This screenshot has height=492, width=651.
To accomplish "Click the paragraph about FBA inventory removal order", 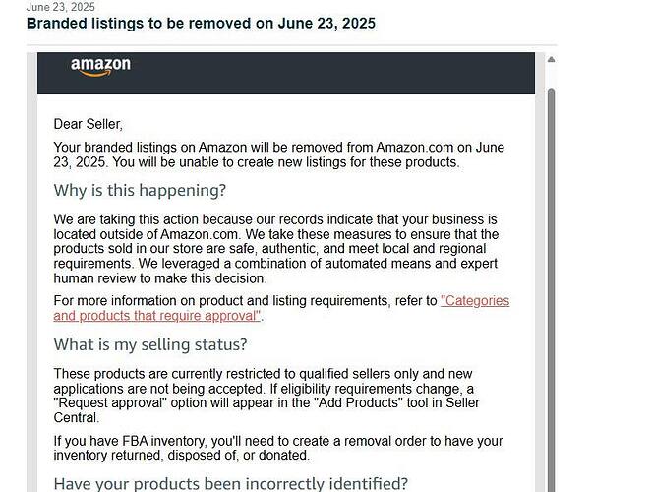I will pos(278,448).
